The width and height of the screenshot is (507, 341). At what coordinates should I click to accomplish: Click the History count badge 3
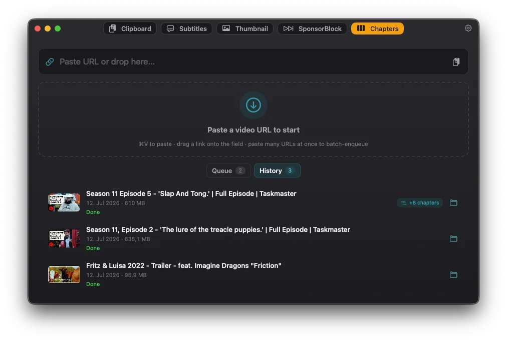click(290, 170)
